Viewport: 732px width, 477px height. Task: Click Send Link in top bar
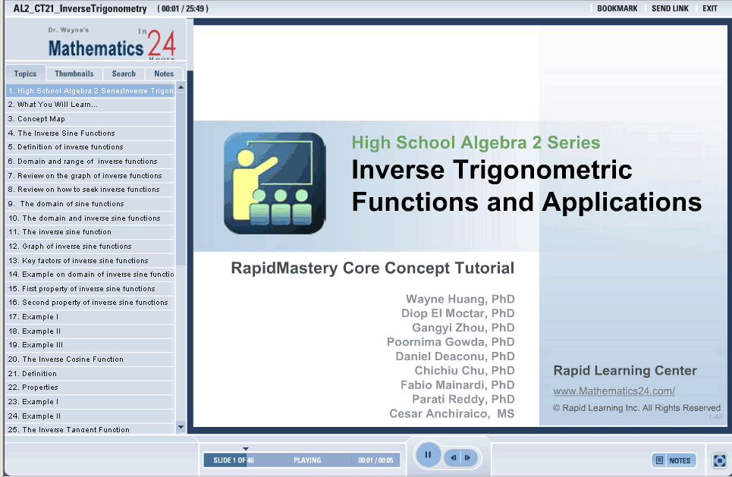(670, 8)
